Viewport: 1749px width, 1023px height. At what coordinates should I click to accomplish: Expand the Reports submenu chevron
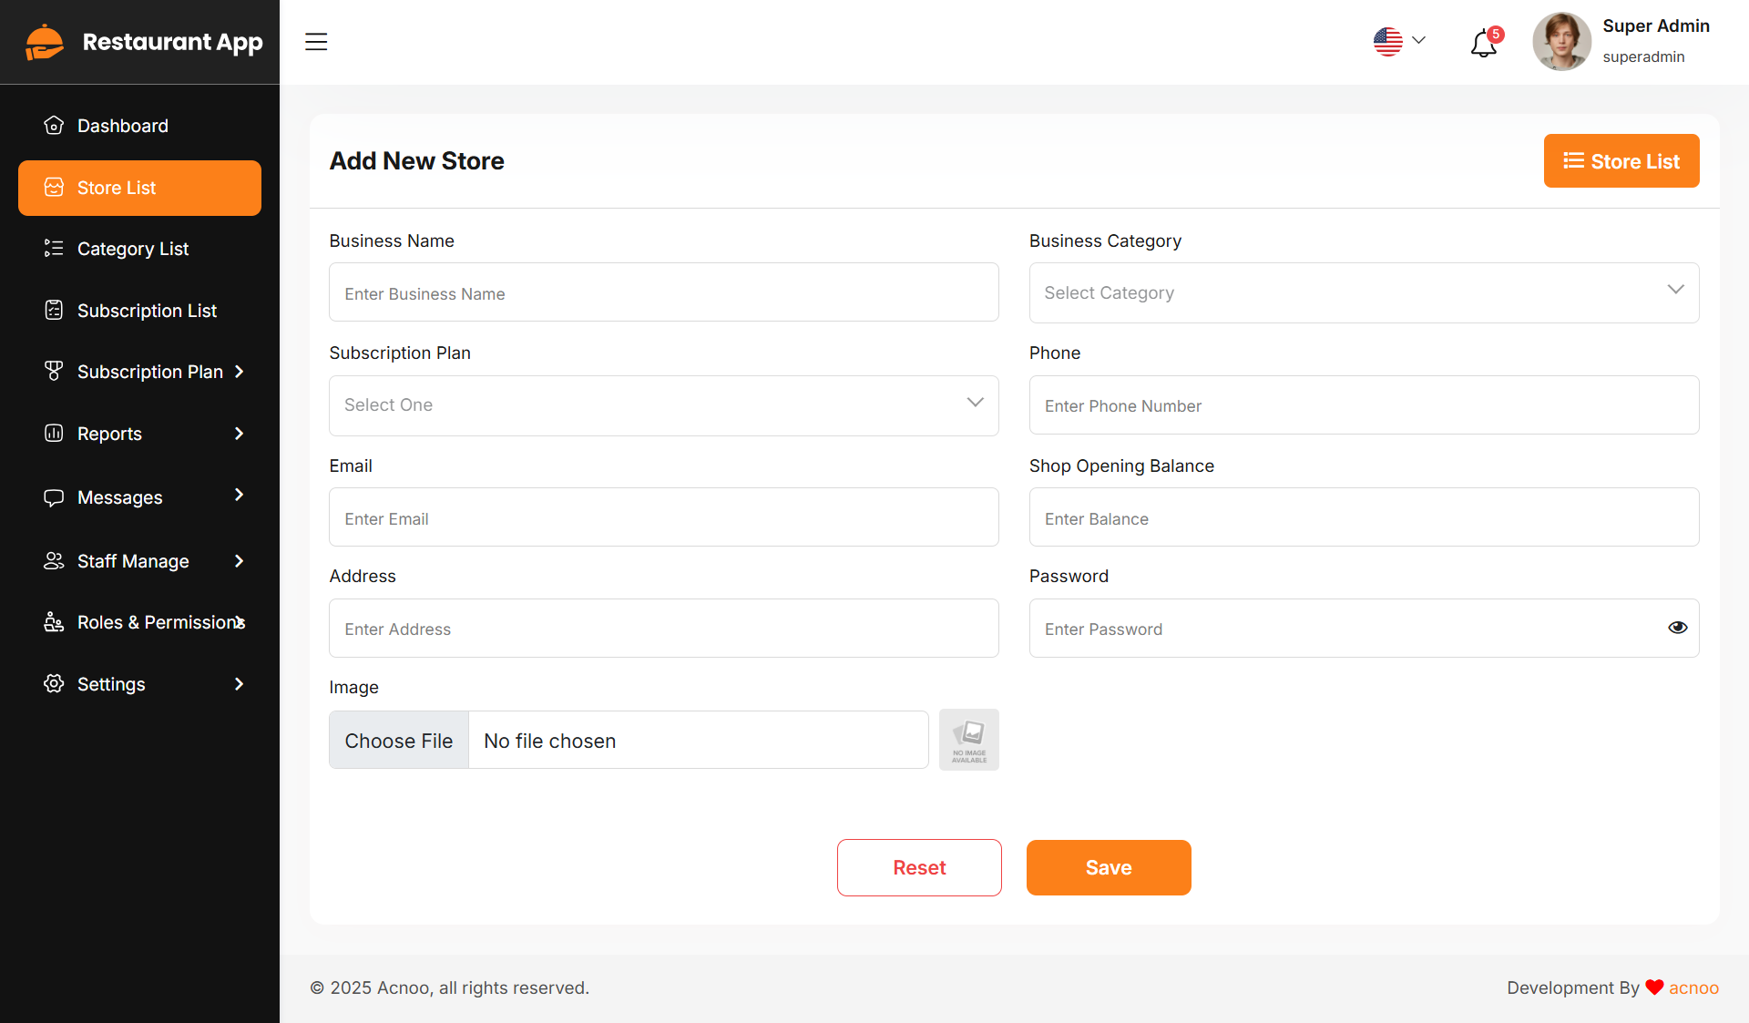click(x=239, y=434)
